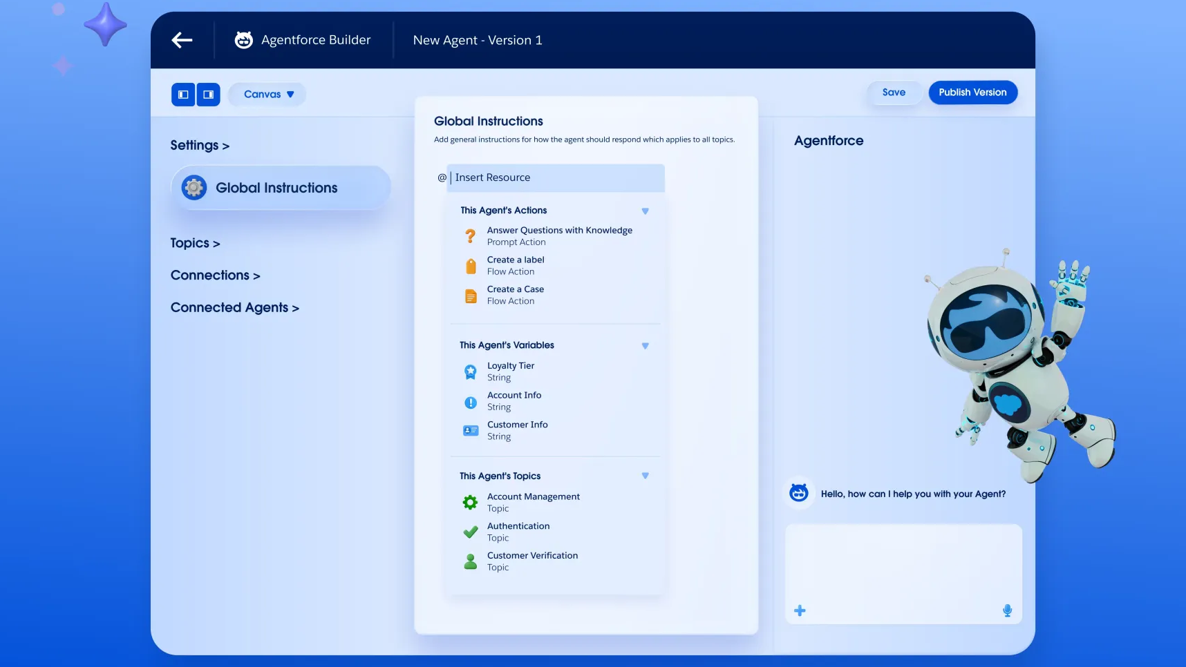Image resolution: width=1186 pixels, height=667 pixels.
Task: Go back using the left arrow
Action: (182, 40)
